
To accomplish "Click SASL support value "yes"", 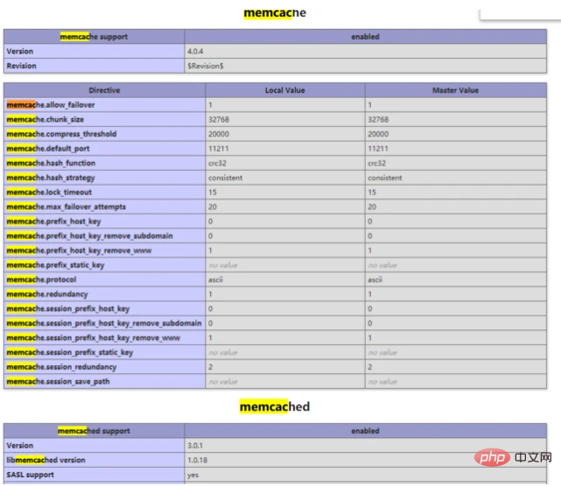I will [x=193, y=475].
